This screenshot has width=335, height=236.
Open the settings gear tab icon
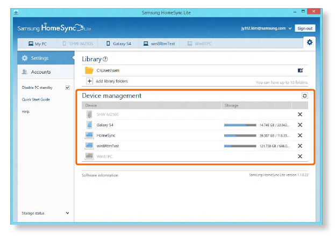click(x=310, y=42)
